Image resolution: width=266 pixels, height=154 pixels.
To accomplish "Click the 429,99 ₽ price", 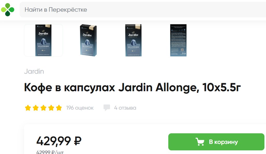I will pos(59,141).
